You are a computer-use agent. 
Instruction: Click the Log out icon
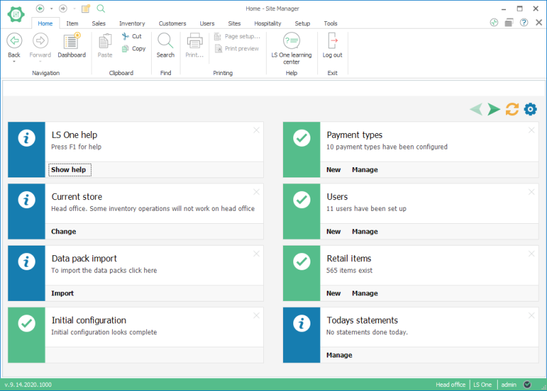coord(332,41)
